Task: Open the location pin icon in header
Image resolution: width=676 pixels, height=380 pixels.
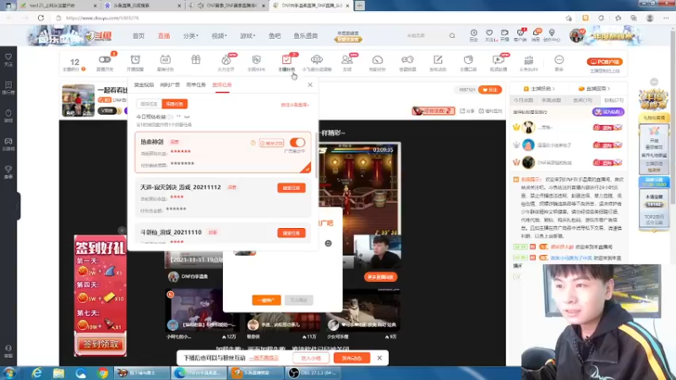Action: coord(552,33)
